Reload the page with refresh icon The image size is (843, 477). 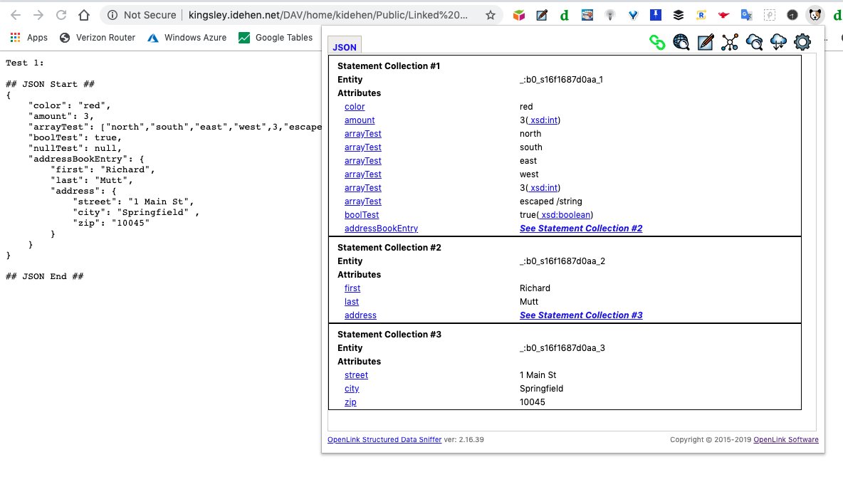pos(61,15)
